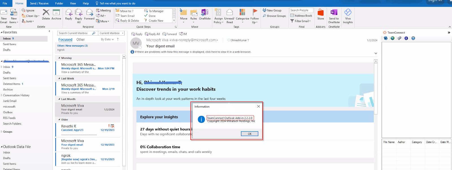Switch to the Folder ribbon tab

coord(59,3)
